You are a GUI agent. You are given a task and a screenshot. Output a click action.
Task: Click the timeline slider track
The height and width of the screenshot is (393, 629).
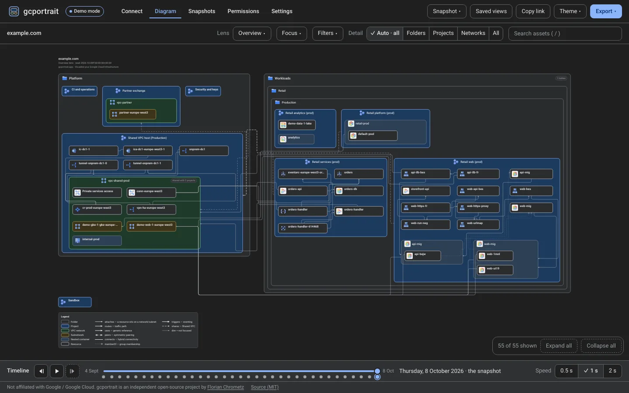coord(240,371)
